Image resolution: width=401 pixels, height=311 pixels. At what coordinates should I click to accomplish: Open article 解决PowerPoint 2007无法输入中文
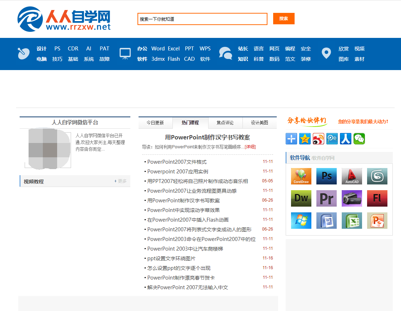(x=188, y=287)
